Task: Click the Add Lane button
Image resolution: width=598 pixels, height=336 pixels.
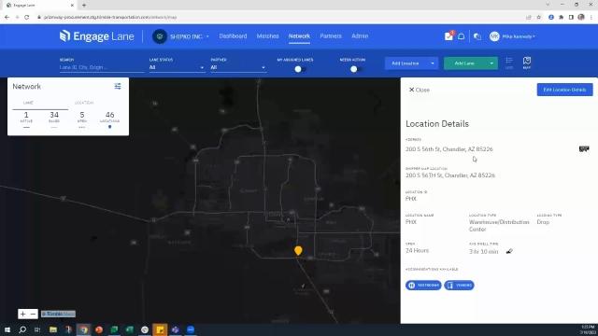Action: tap(464, 63)
